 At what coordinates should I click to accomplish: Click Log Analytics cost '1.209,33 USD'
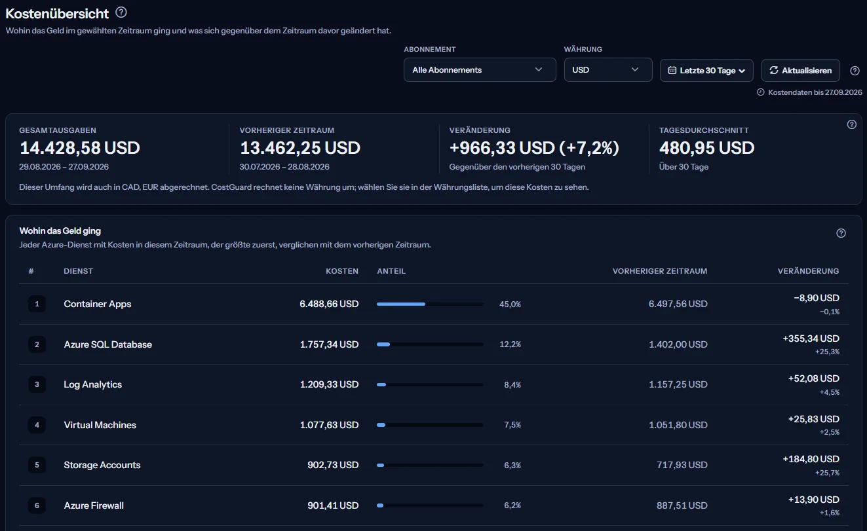pyautogui.click(x=330, y=384)
